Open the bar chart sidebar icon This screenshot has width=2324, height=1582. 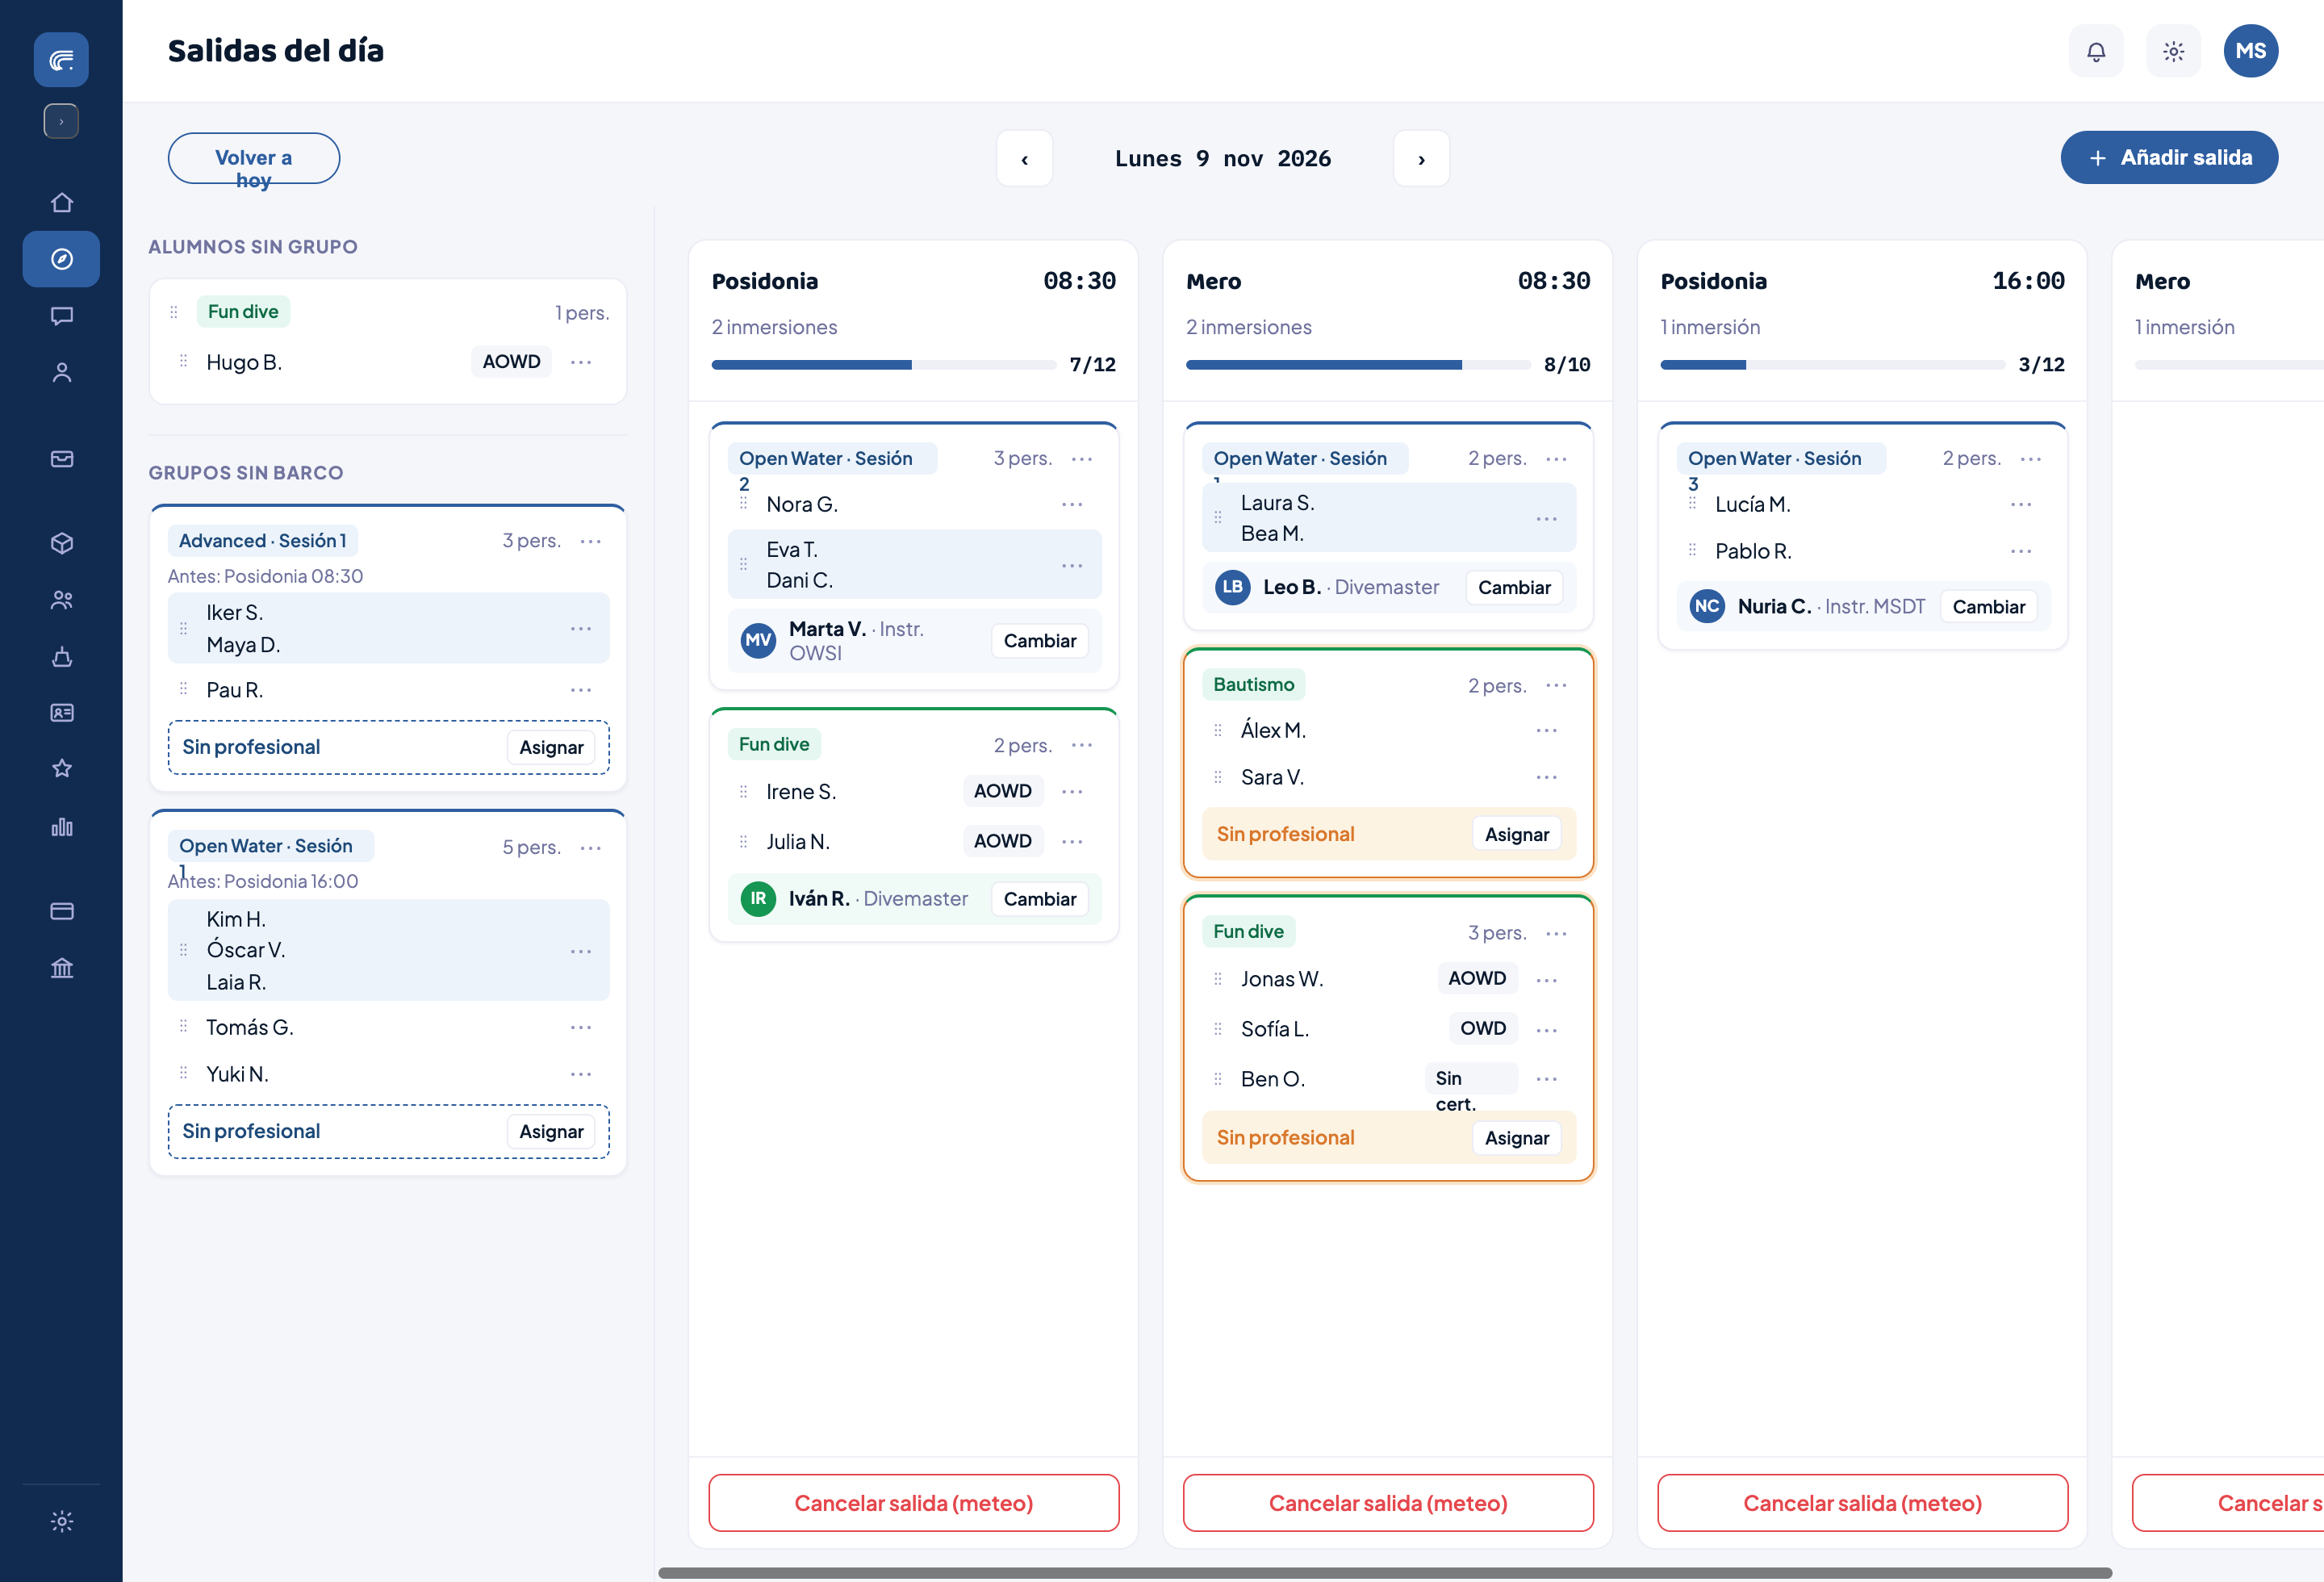click(x=62, y=826)
